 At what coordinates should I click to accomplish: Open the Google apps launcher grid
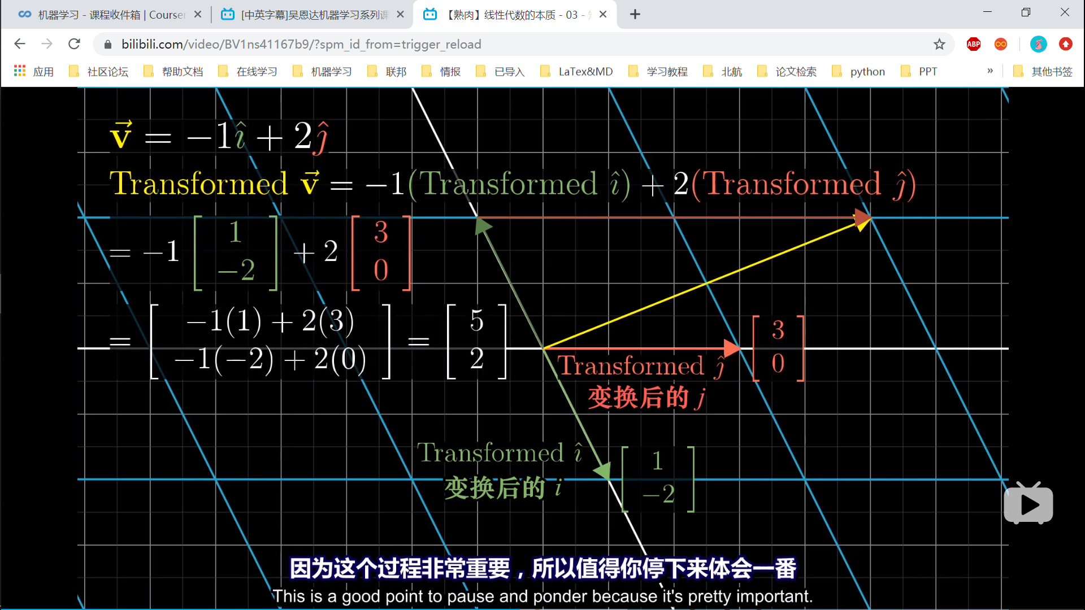pyautogui.click(x=19, y=71)
